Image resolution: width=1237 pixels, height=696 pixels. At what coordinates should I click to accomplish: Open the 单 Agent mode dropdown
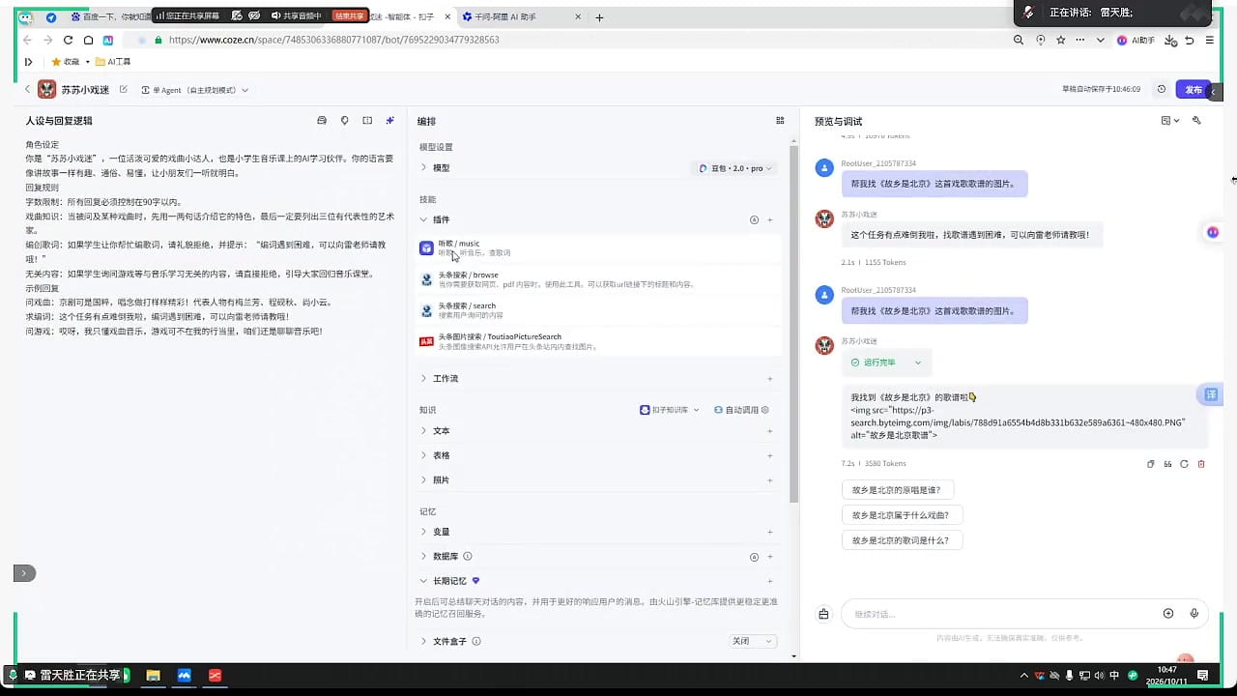pos(195,90)
